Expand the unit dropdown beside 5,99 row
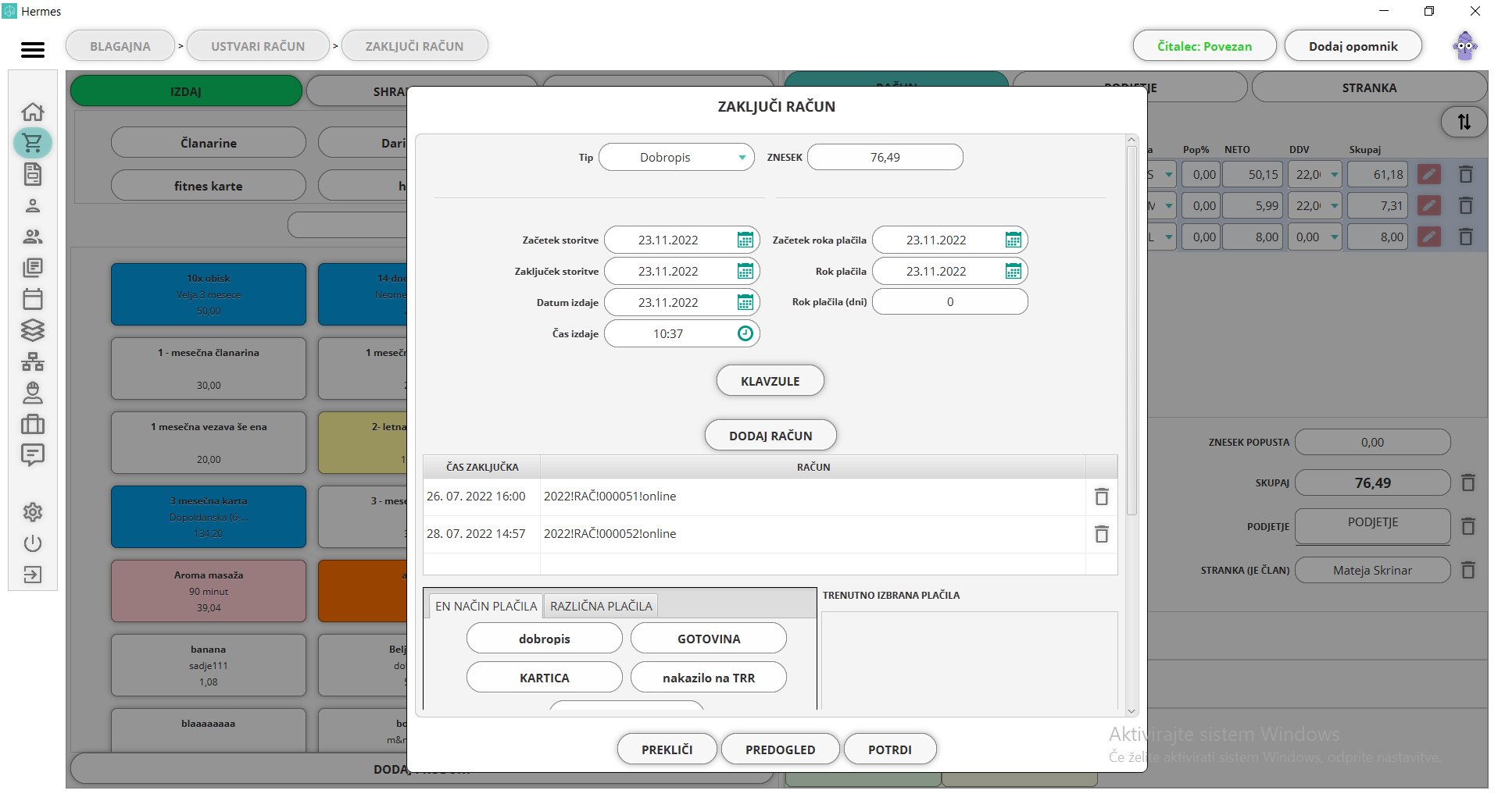 point(1169,206)
